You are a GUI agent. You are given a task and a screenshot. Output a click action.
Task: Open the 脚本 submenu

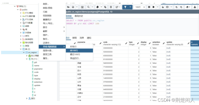52,27
